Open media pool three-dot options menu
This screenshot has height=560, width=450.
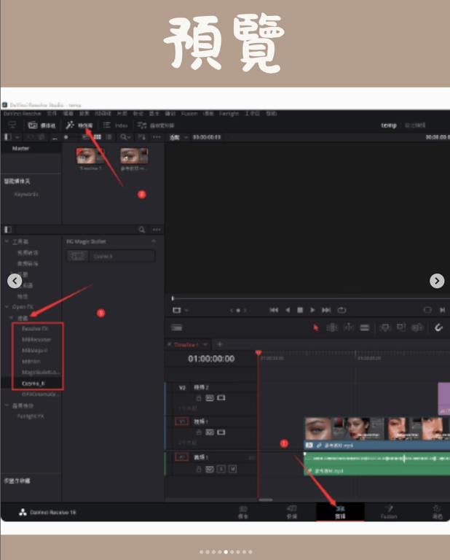click(x=157, y=137)
